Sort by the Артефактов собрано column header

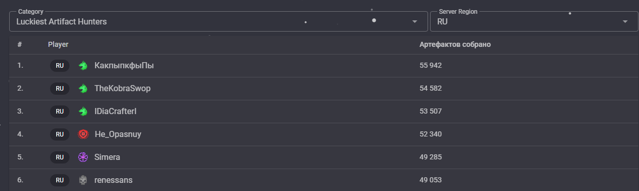point(455,45)
